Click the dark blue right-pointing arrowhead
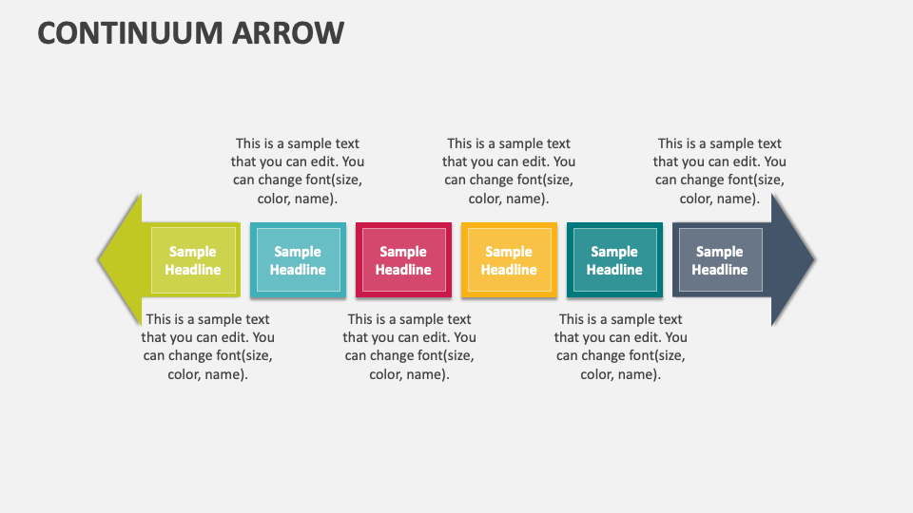 793,259
